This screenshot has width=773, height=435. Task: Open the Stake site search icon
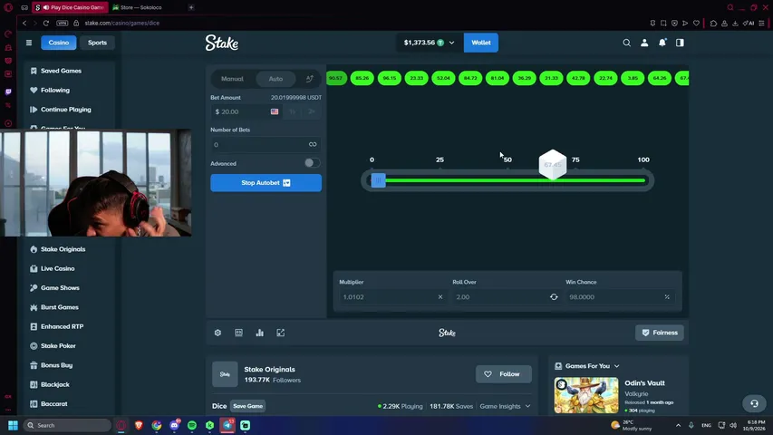pyautogui.click(x=626, y=43)
